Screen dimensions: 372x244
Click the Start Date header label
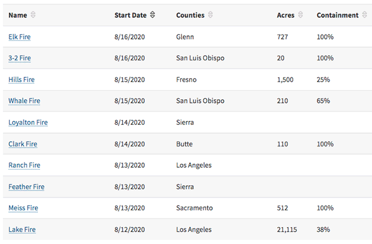click(x=130, y=15)
